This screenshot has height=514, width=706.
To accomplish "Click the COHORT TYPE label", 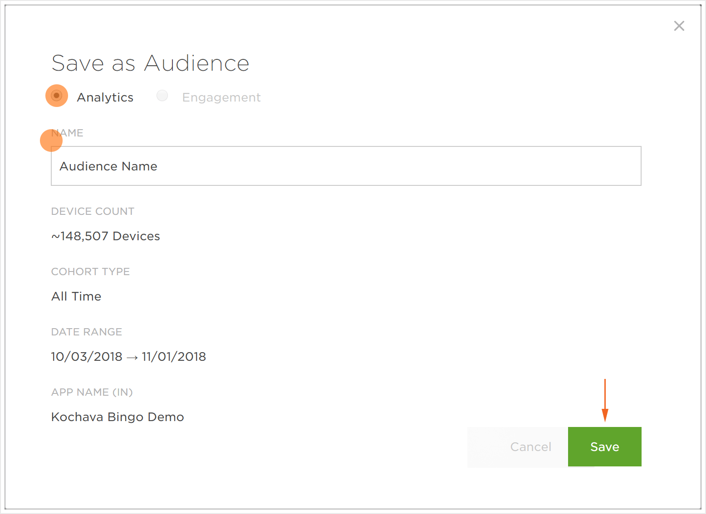I will [90, 272].
